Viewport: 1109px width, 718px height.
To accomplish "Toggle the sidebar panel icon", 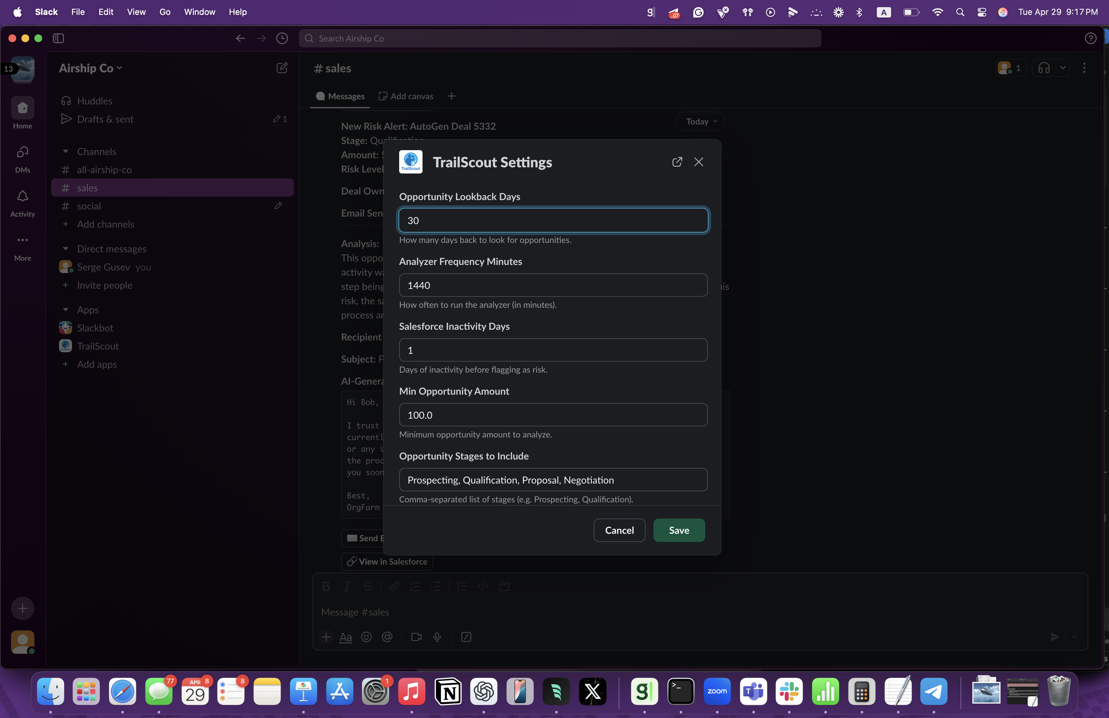I will pos(58,38).
